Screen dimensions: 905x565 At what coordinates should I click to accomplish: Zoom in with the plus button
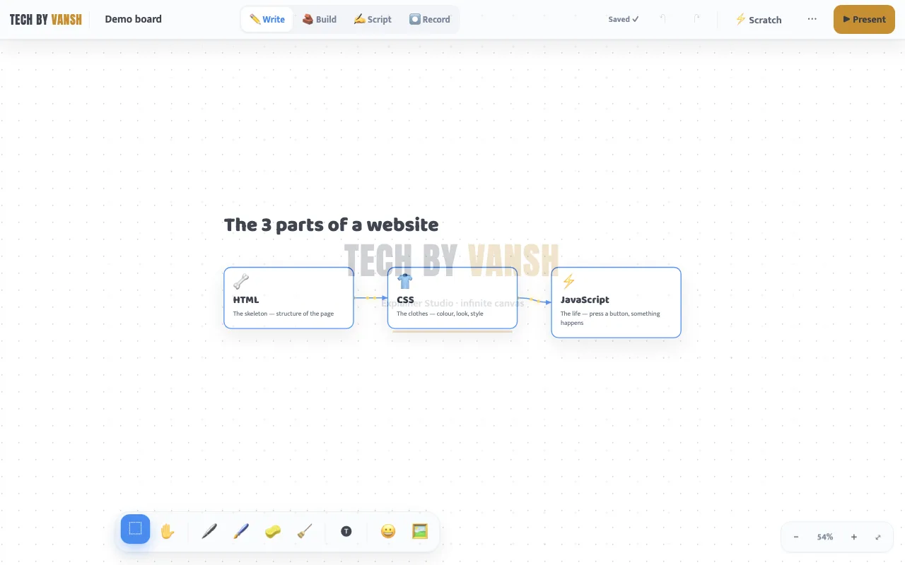coord(854,537)
